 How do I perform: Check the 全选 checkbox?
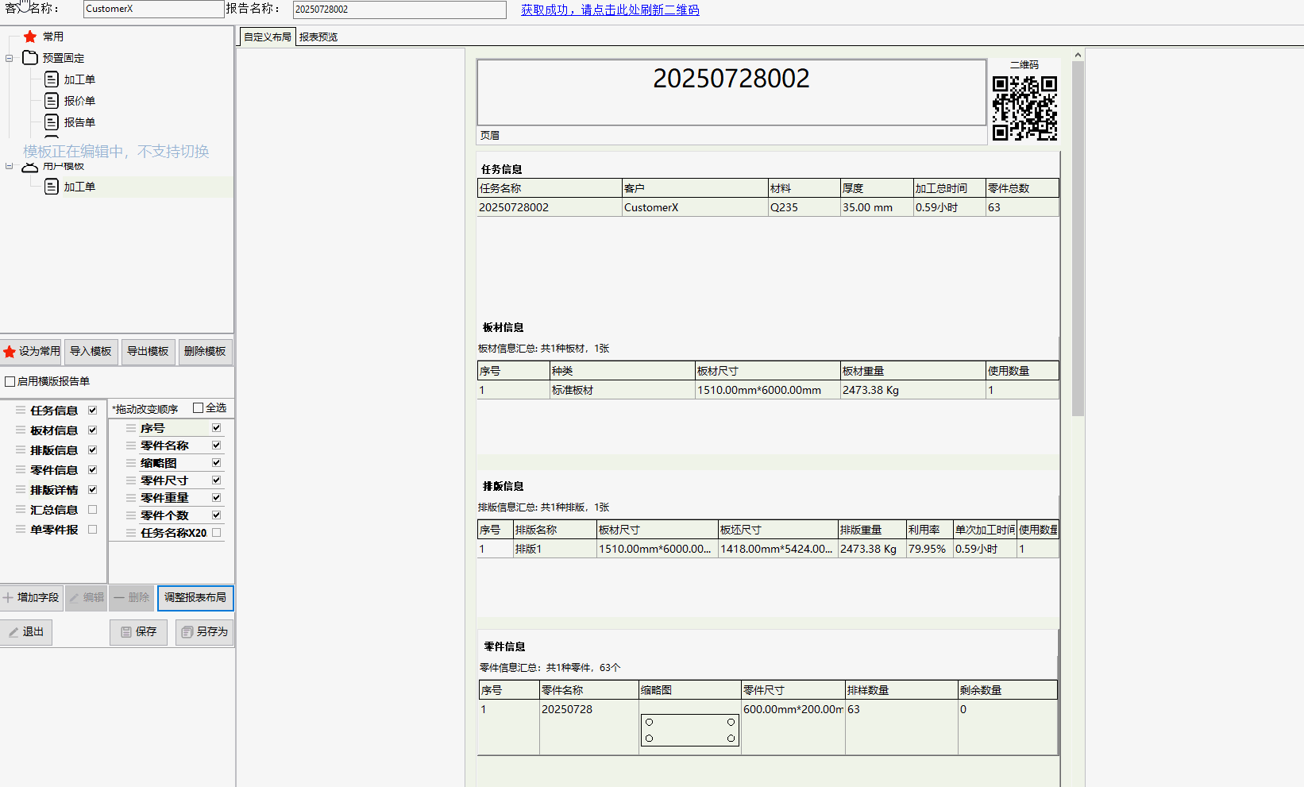coord(199,408)
